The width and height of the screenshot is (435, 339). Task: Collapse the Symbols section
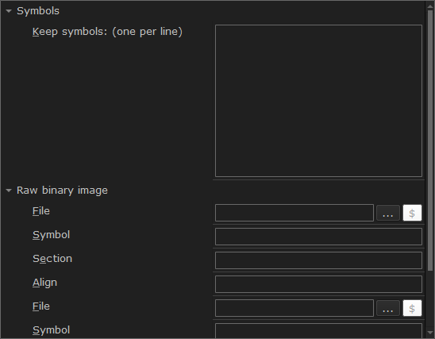click(9, 11)
